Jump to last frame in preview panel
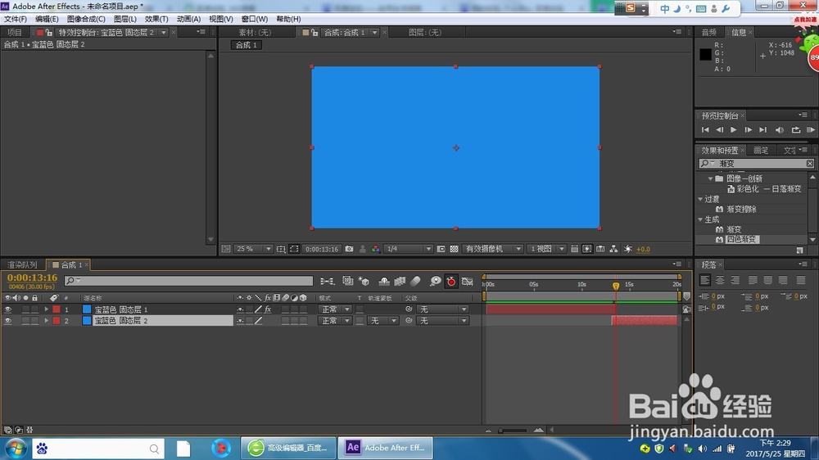The width and height of the screenshot is (819, 460). [x=762, y=129]
